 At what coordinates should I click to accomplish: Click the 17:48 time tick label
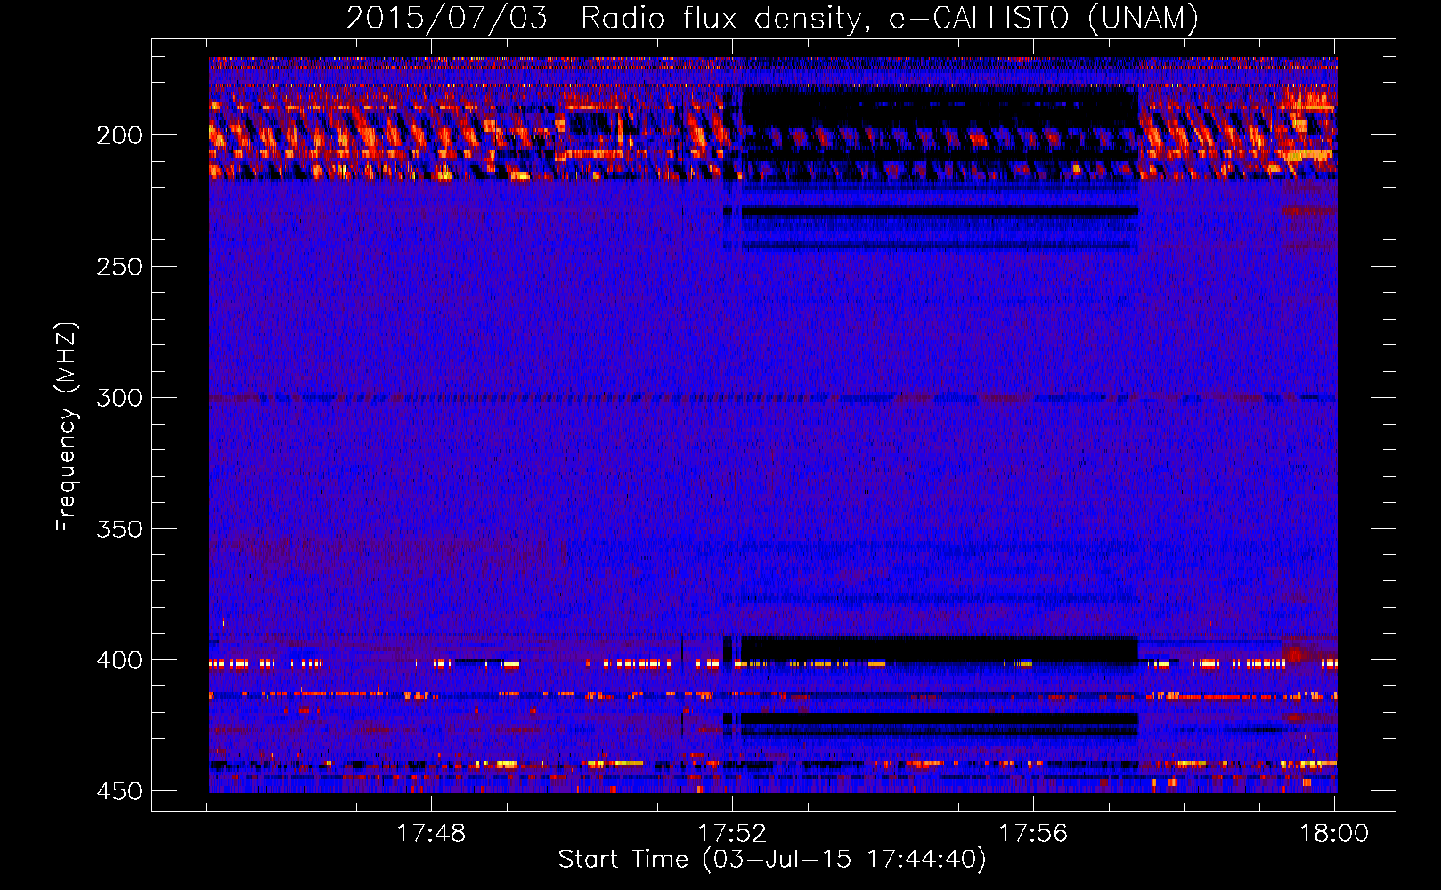click(431, 834)
